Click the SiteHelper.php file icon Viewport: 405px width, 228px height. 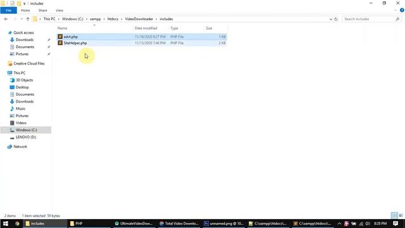[x=60, y=43]
